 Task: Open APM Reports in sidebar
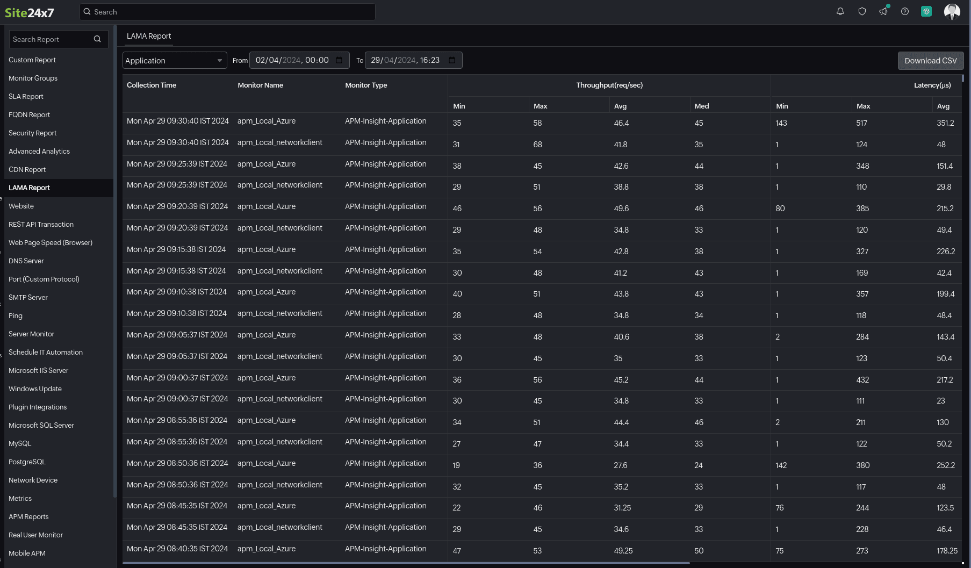28,516
